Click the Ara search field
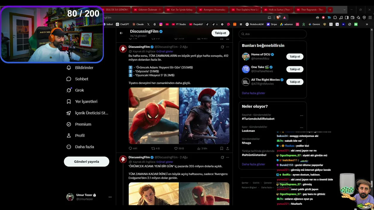The width and height of the screenshot is (374, 210). click(x=273, y=34)
